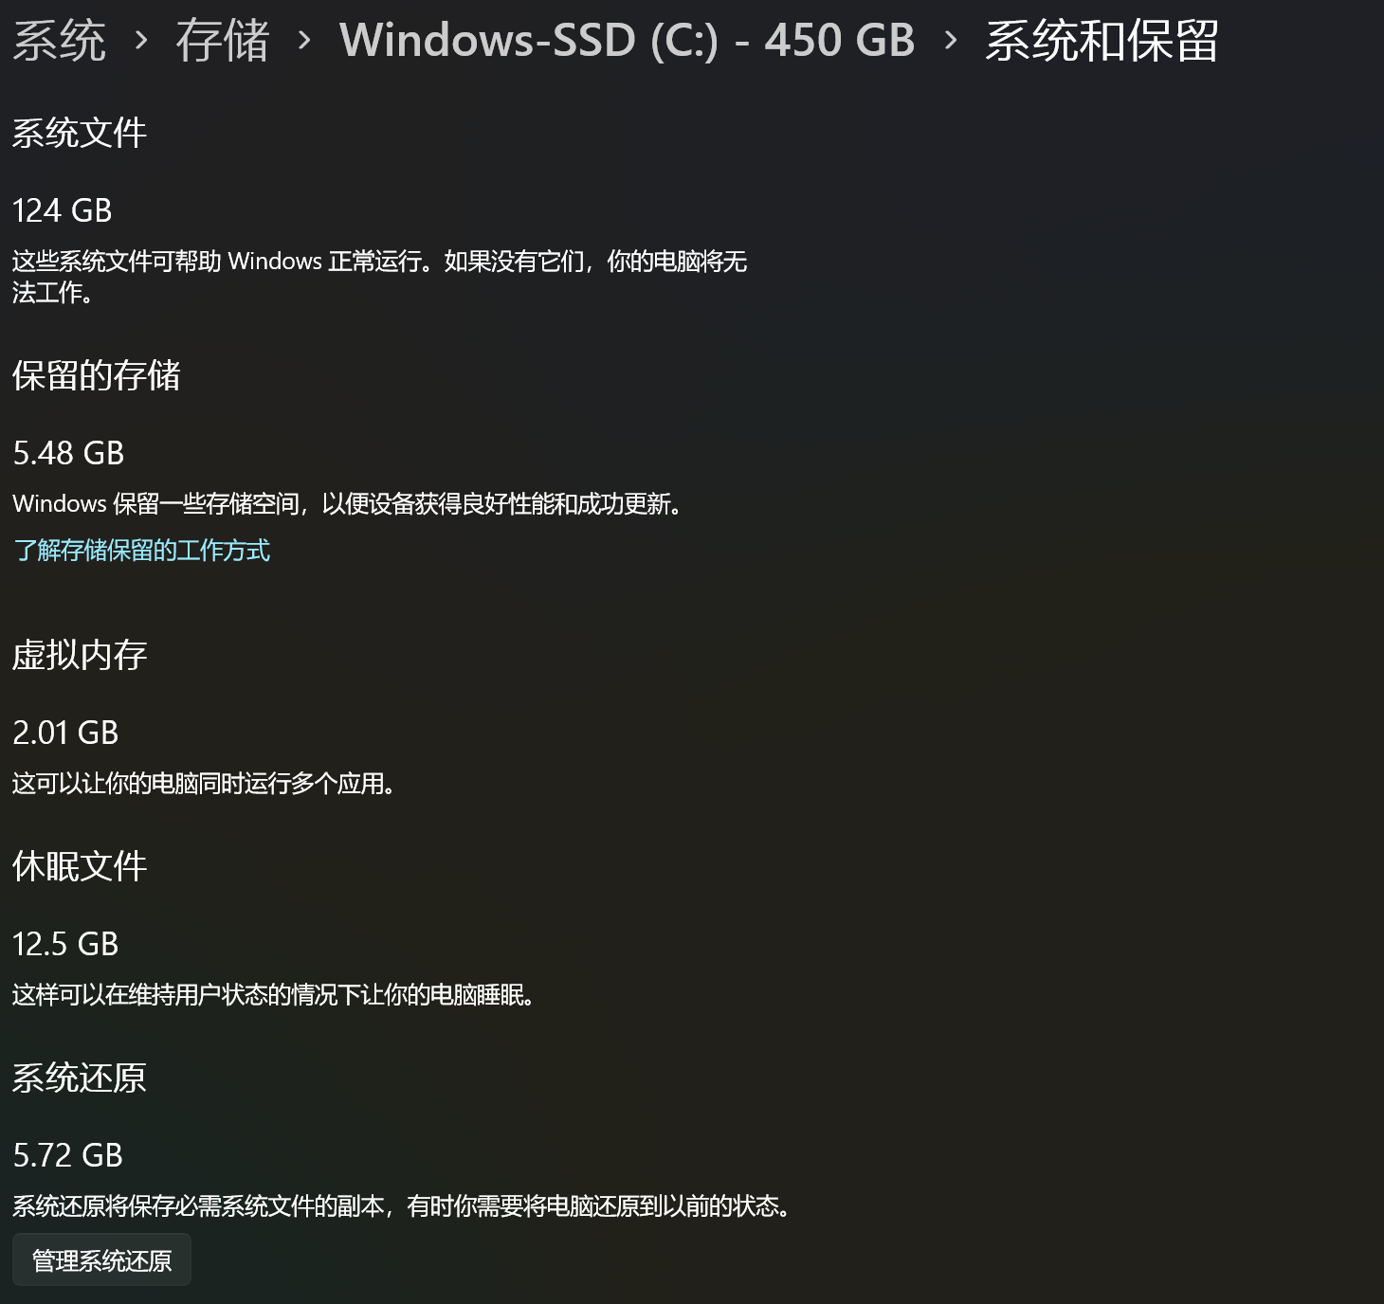Click the 管理系统还原 button

(101, 1260)
